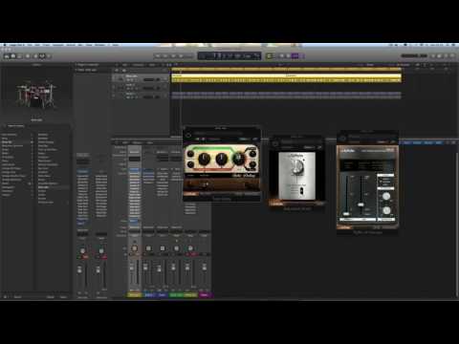Open the Apple menu
Viewport: 459px width, 344px height.
4,45
